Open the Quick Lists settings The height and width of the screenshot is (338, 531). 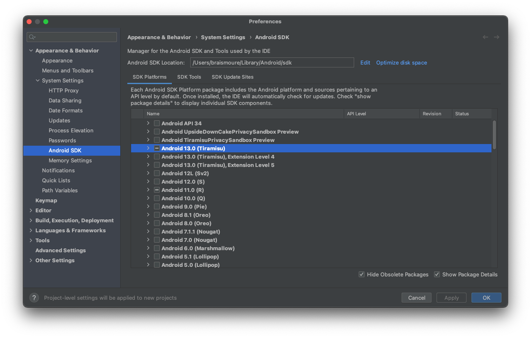point(56,180)
